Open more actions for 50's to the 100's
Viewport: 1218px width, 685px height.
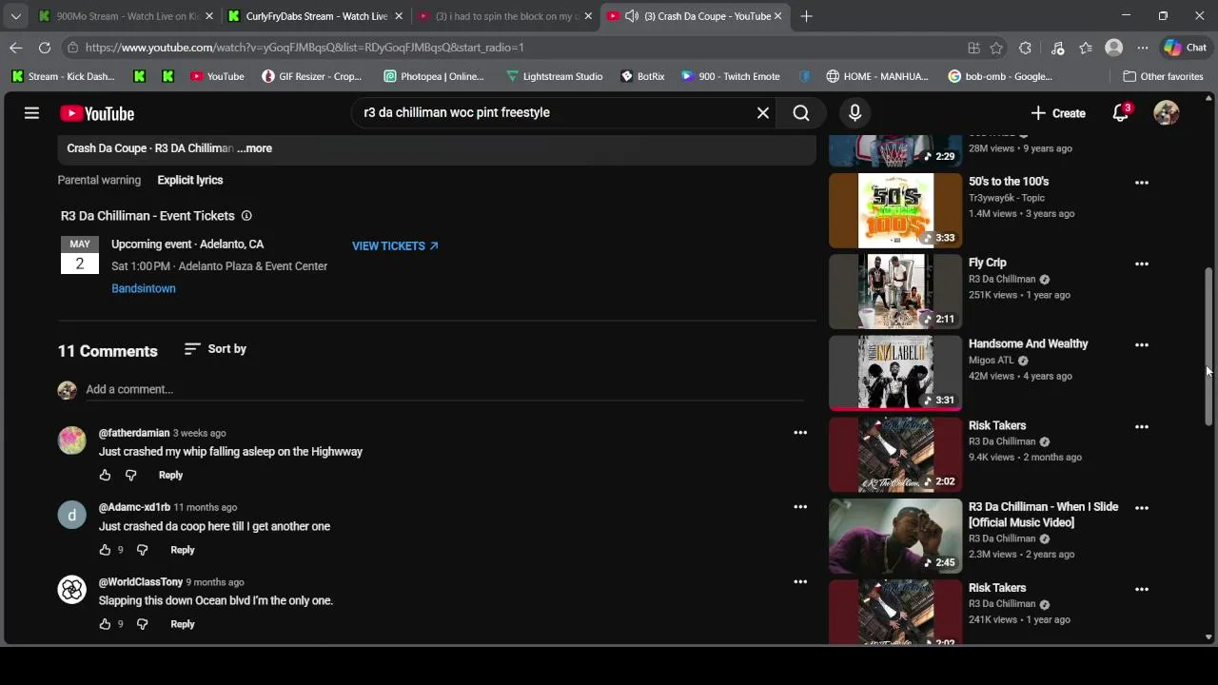pyautogui.click(x=1141, y=183)
